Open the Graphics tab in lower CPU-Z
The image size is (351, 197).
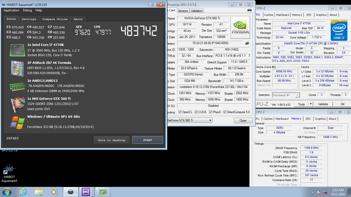[320, 119]
